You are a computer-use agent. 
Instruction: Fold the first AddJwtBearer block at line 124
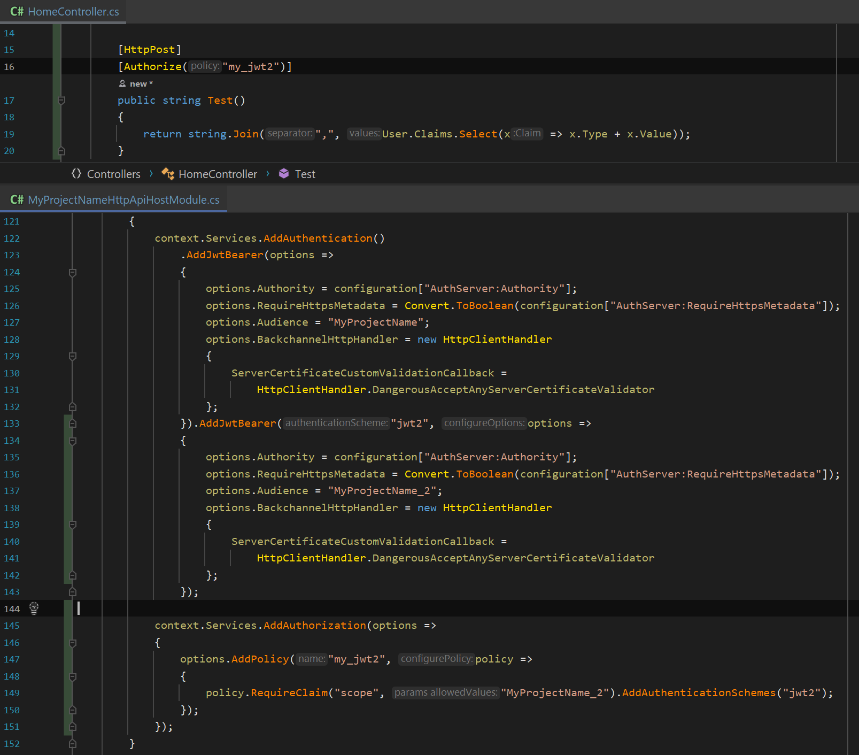point(73,272)
